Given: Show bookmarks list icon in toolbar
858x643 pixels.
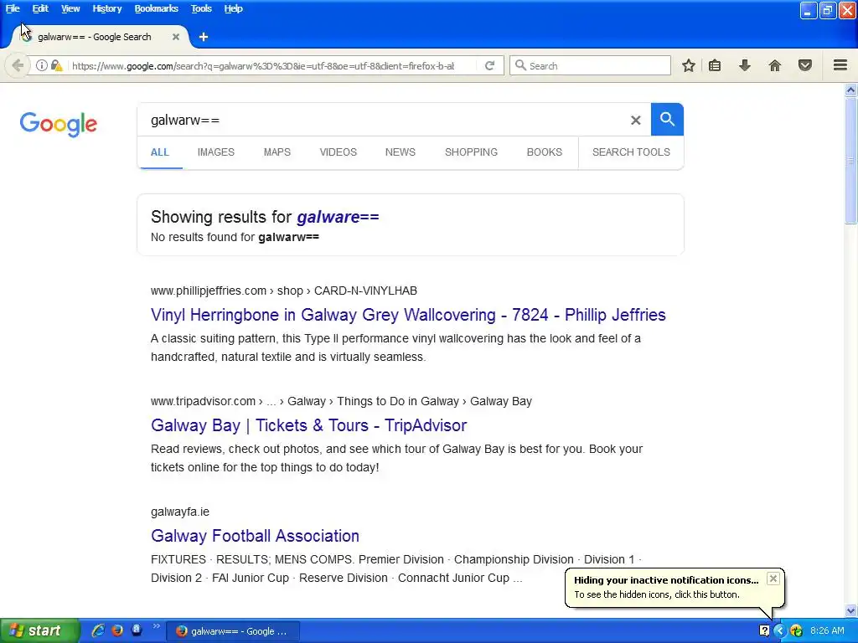Looking at the screenshot, I should tap(715, 65).
